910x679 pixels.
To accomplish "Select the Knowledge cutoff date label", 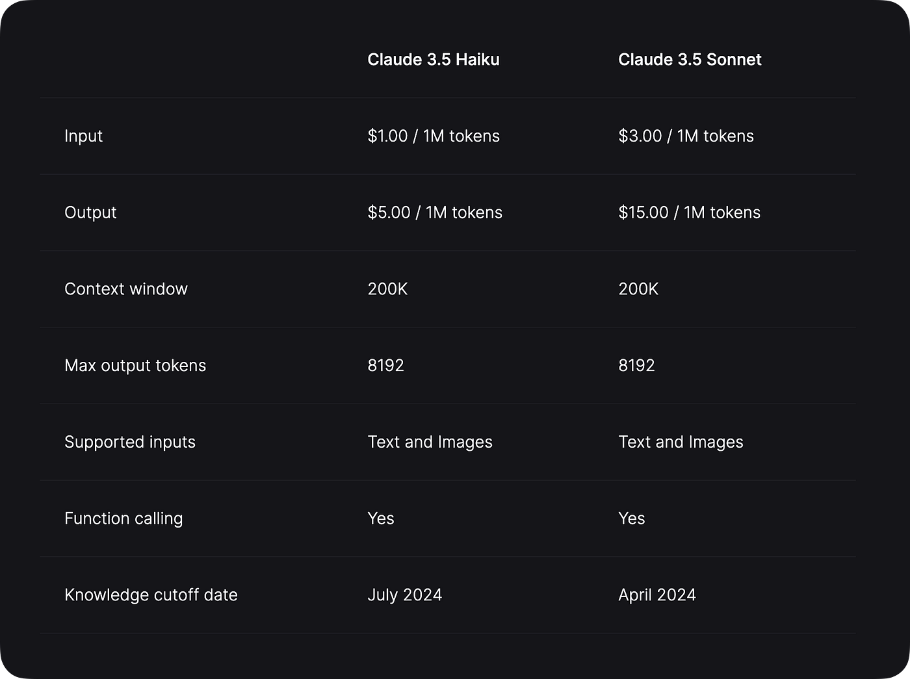I will (x=151, y=595).
